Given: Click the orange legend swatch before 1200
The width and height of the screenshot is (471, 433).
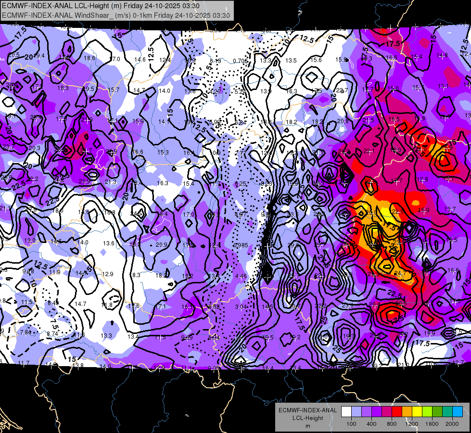Looking at the screenshot, I should [407, 411].
